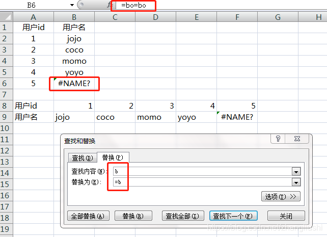The height and width of the screenshot is (237, 327).
Task: Select column B header
Action: [74, 17]
